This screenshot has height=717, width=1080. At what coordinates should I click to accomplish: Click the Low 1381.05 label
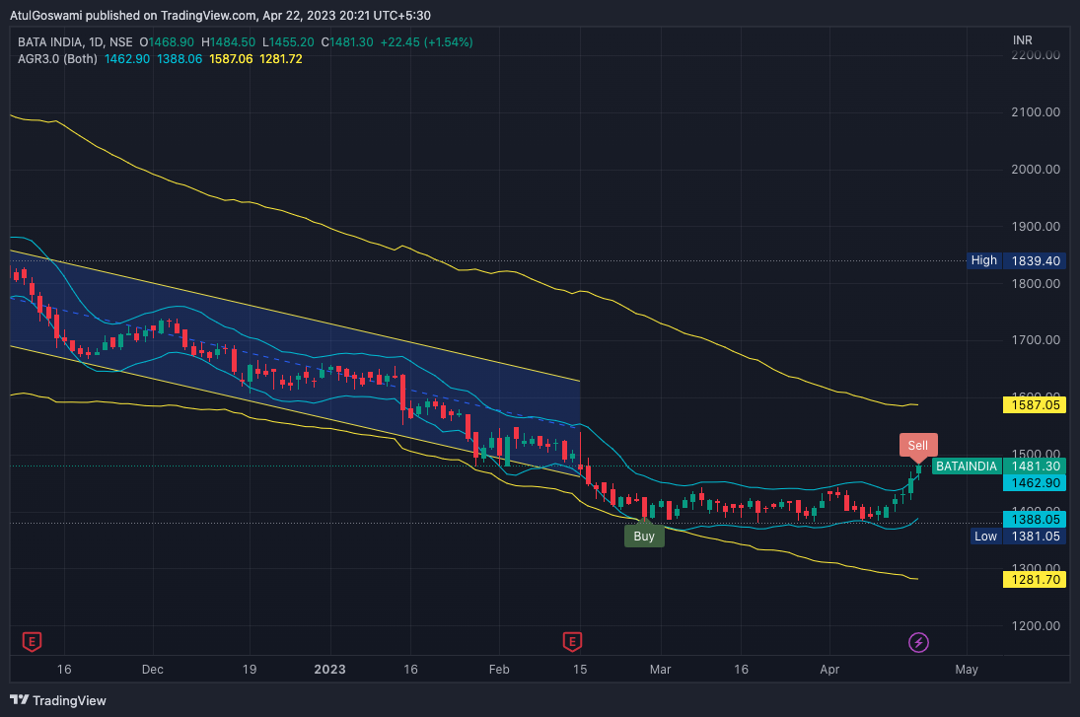click(x=1019, y=536)
